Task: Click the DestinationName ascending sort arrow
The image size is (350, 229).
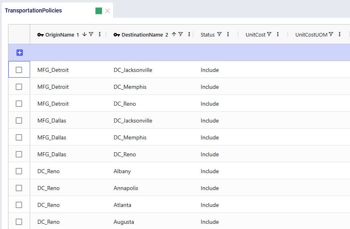Action: 174,34
